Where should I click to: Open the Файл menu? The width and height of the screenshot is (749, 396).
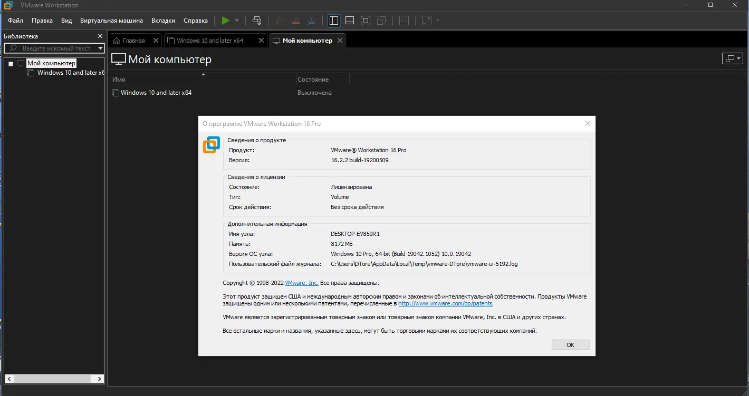tap(16, 21)
